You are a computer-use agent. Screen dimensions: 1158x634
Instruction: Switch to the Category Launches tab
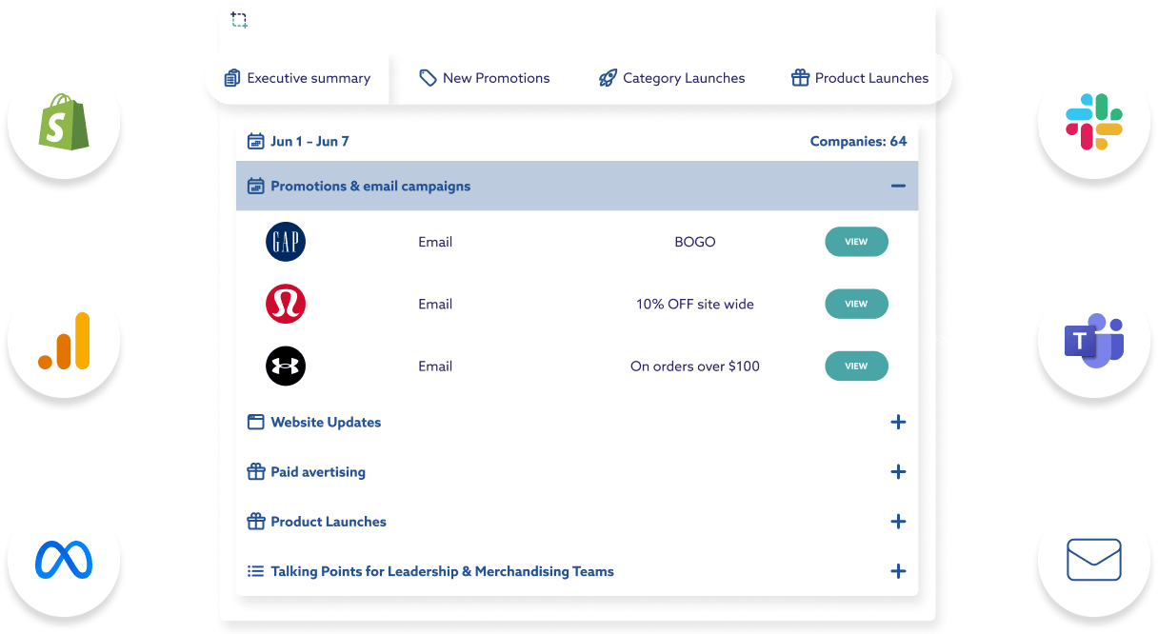pos(671,78)
